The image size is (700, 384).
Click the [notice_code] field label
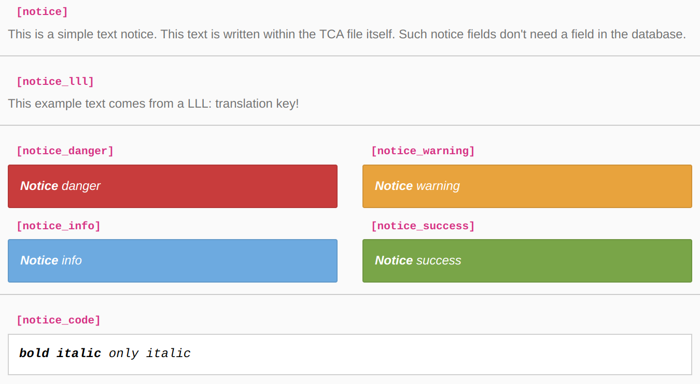(58, 320)
